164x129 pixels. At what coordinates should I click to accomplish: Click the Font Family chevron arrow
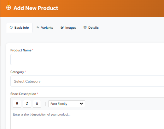click(81, 103)
